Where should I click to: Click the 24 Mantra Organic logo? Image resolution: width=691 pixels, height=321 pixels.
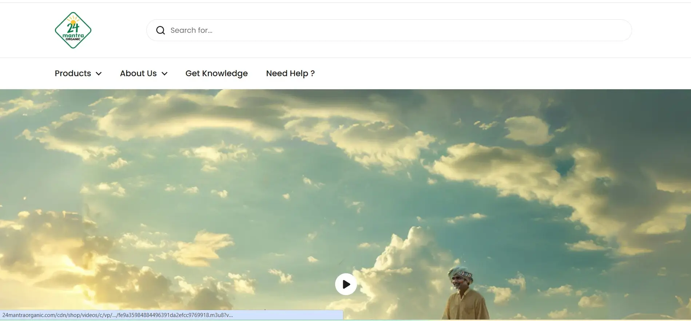(73, 30)
